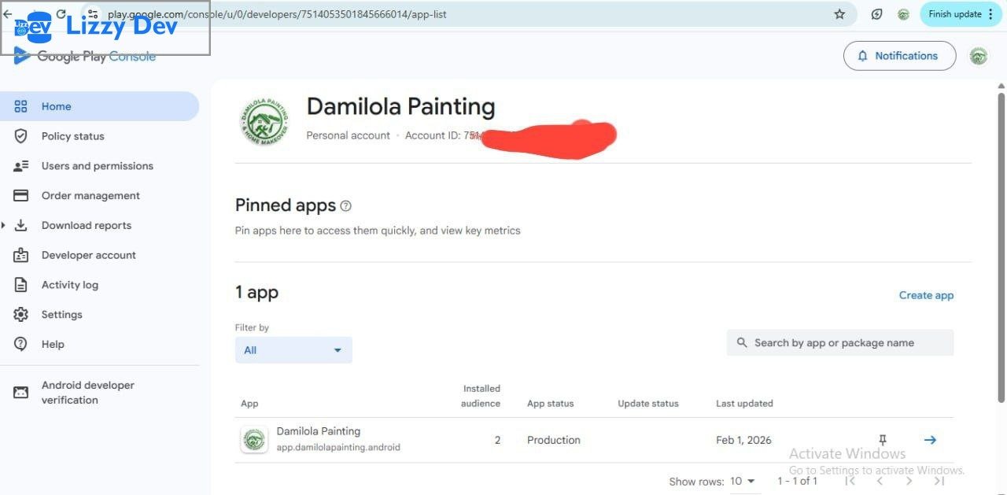Click the Android developer verification sidebar icon
This screenshot has width=1007, height=495.
21,392
